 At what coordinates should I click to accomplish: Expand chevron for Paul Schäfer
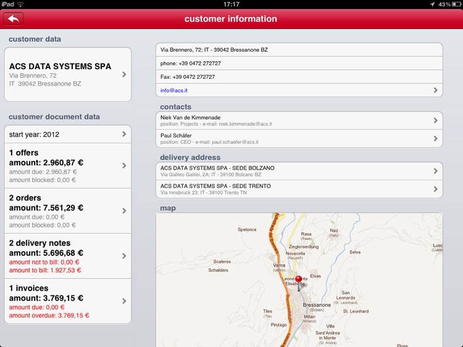[x=436, y=138]
